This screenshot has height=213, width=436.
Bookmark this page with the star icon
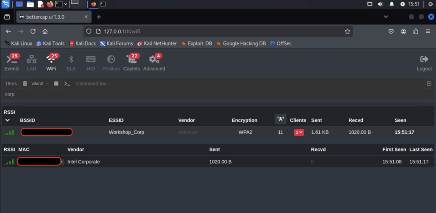point(347,31)
